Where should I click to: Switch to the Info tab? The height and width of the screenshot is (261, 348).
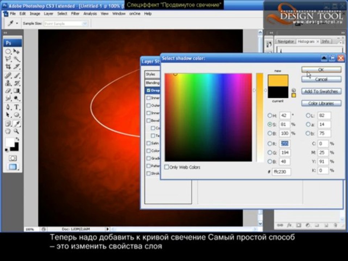[x=326, y=41]
